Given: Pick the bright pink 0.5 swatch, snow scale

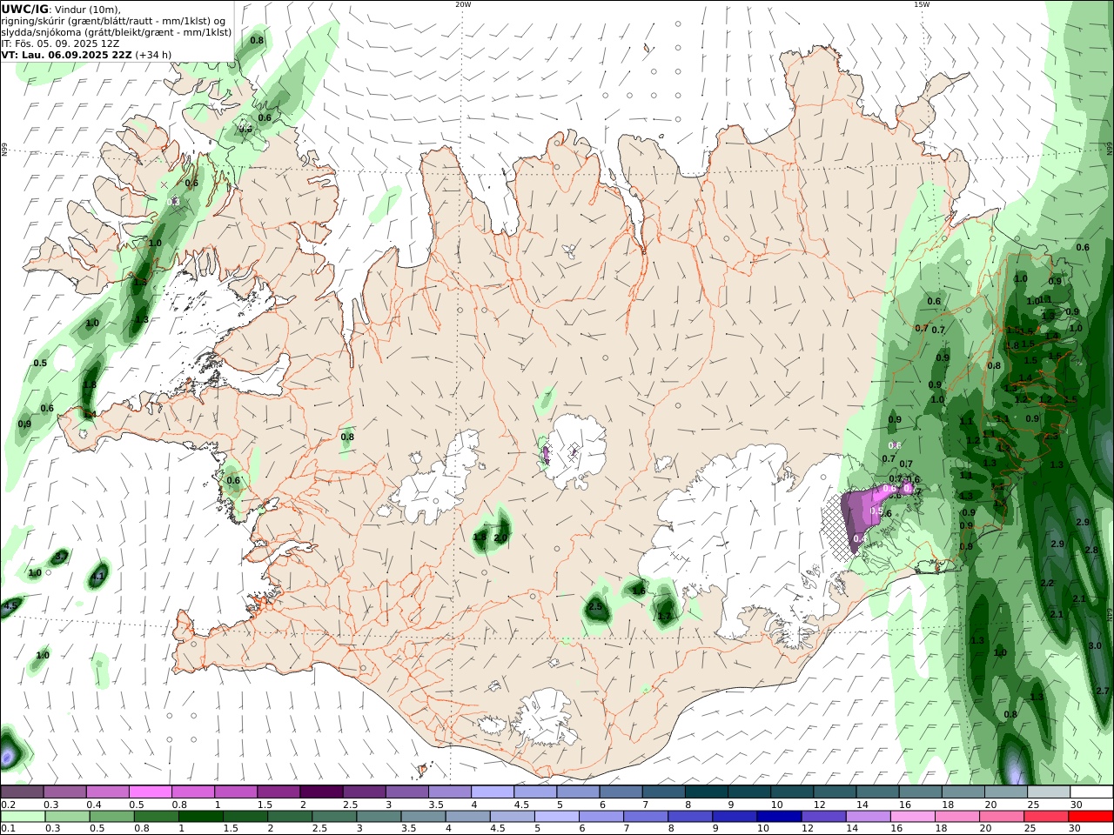Looking at the screenshot, I should pyautogui.click(x=150, y=792).
